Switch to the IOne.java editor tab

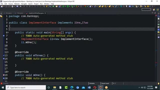(8, 13)
